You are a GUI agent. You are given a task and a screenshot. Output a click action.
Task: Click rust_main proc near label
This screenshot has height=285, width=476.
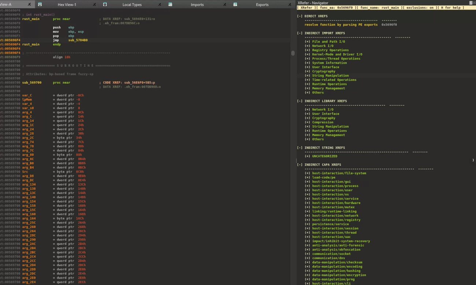coord(31,19)
